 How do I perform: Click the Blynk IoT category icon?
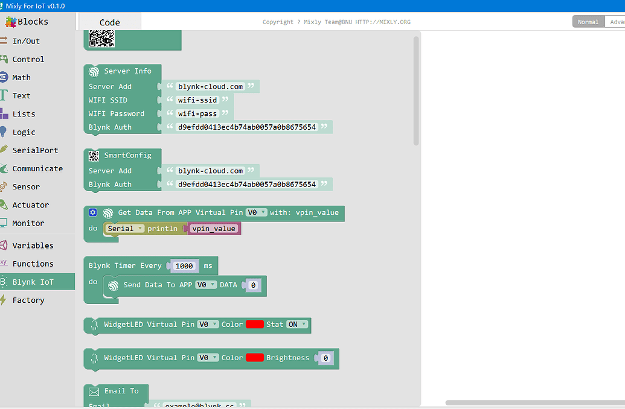click(4, 282)
